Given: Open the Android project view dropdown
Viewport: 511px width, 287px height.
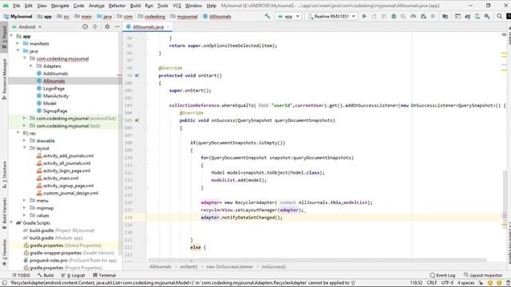Looking at the screenshot, I should [x=26, y=26].
